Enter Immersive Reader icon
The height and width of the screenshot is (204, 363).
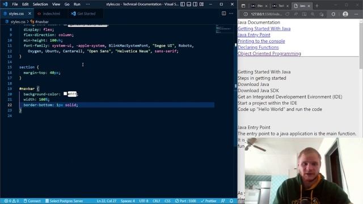[x=304, y=14]
